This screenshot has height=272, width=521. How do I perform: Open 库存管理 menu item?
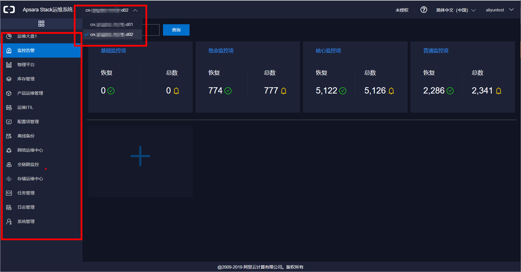41,79
